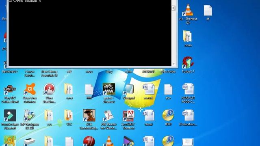Click the Paint desktop label

(128, 72)
